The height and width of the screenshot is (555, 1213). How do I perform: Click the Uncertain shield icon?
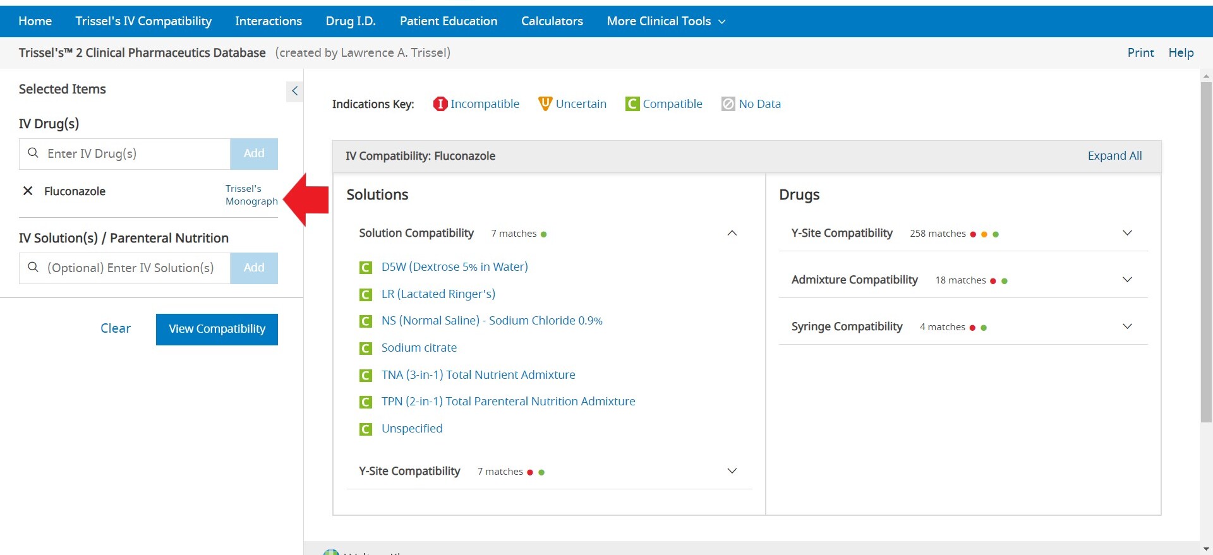point(545,104)
